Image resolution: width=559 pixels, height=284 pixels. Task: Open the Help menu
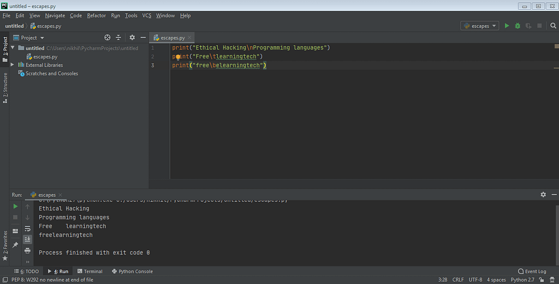click(185, 15)
